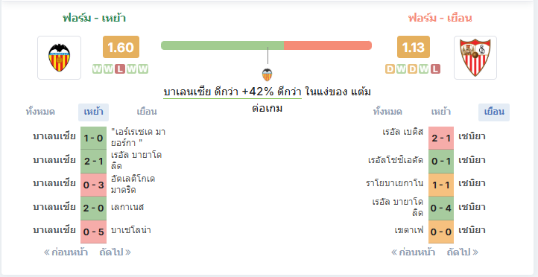
Task: Click the red L badge in Valencia form
Action: point(120,69)
